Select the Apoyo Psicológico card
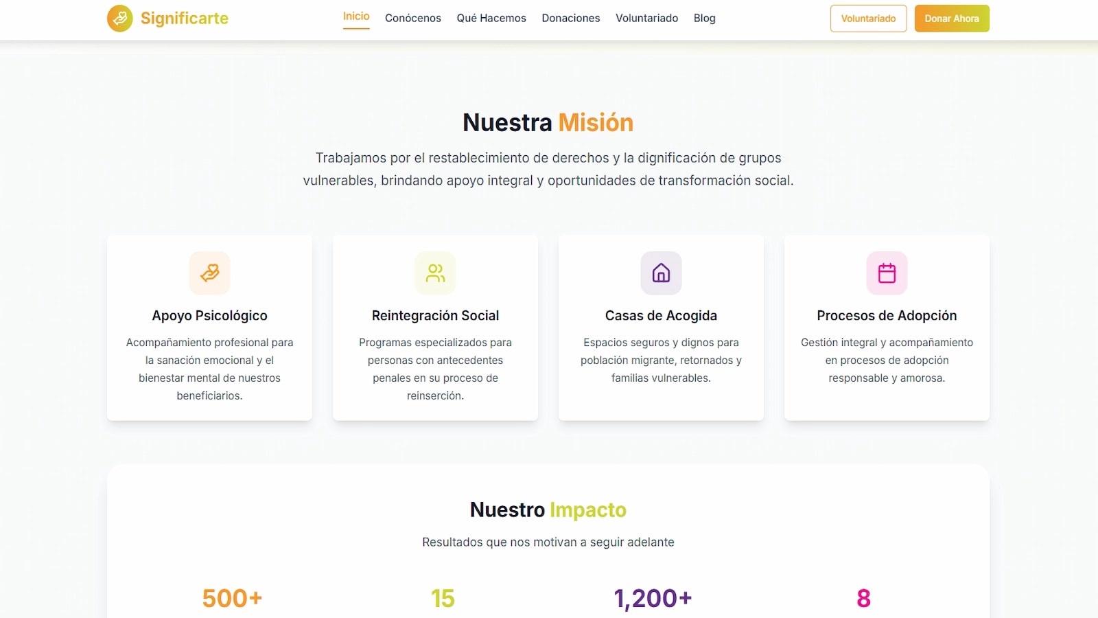The width and height of the screenshot is (1098, 618). [x=209, y=328]
